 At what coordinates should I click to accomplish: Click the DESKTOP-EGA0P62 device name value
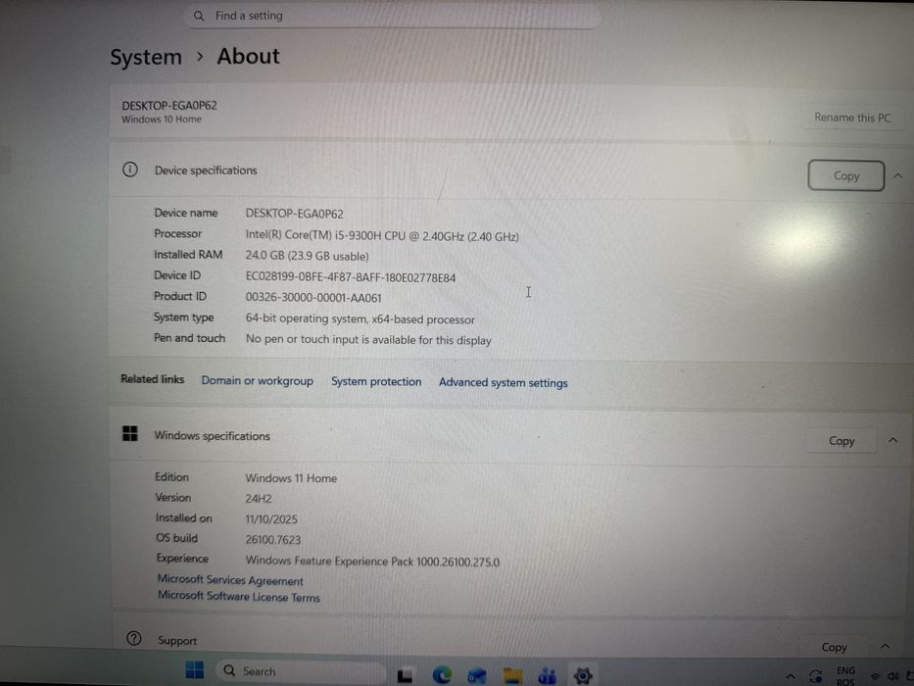[294, 214]
